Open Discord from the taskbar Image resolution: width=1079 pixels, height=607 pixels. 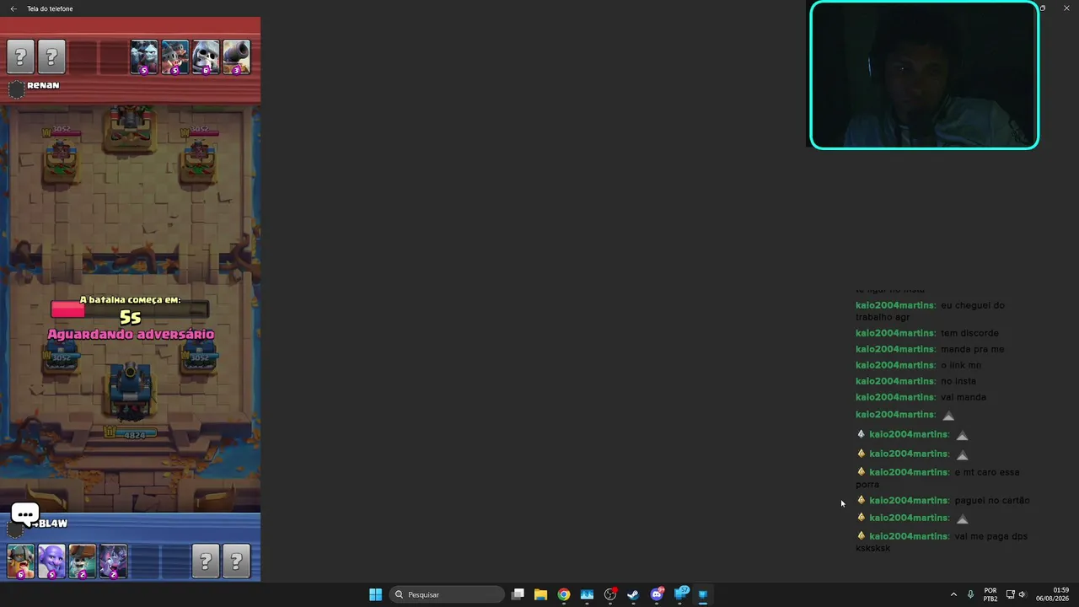pos(657,594)
